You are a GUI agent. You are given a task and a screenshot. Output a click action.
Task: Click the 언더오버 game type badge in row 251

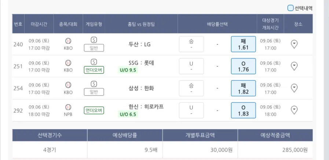pyautogui.click(x=94, y=70)
